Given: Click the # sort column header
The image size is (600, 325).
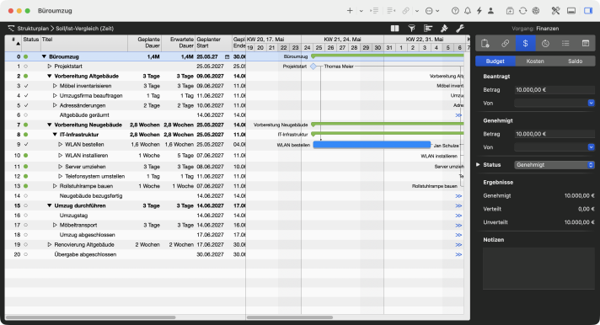Looking at the screenshot, I should tap(13, 43).
